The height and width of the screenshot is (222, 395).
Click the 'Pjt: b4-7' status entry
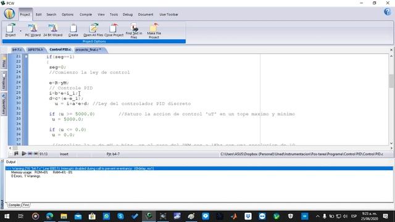click(x=113, y=154)
